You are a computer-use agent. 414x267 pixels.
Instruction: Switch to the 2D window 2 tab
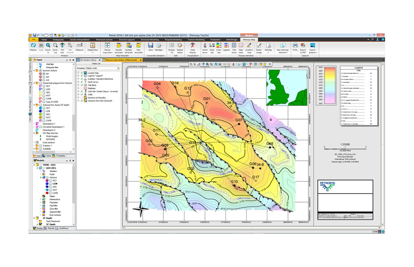point(88,60)
